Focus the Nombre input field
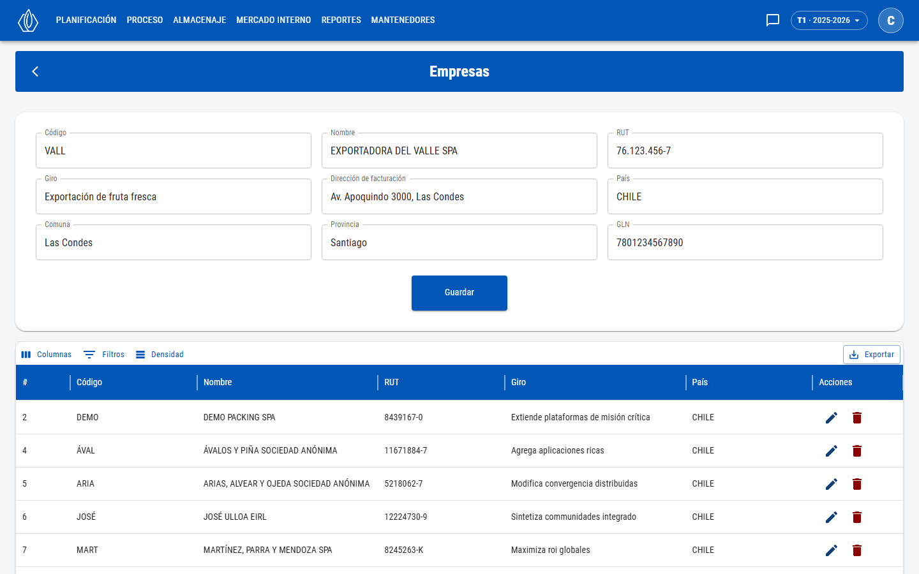The image size is (919, 574). (x=459, y=151)
